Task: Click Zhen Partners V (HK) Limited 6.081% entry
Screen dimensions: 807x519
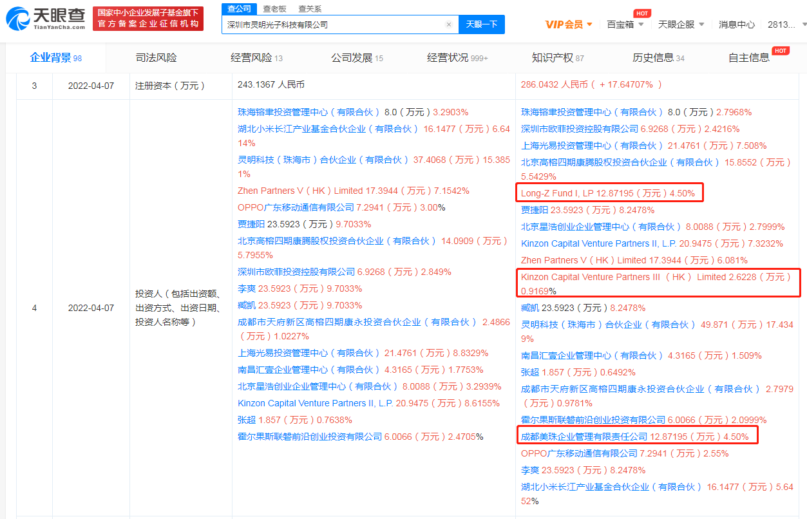Action: pyautogui.click(x=634, y=260)
